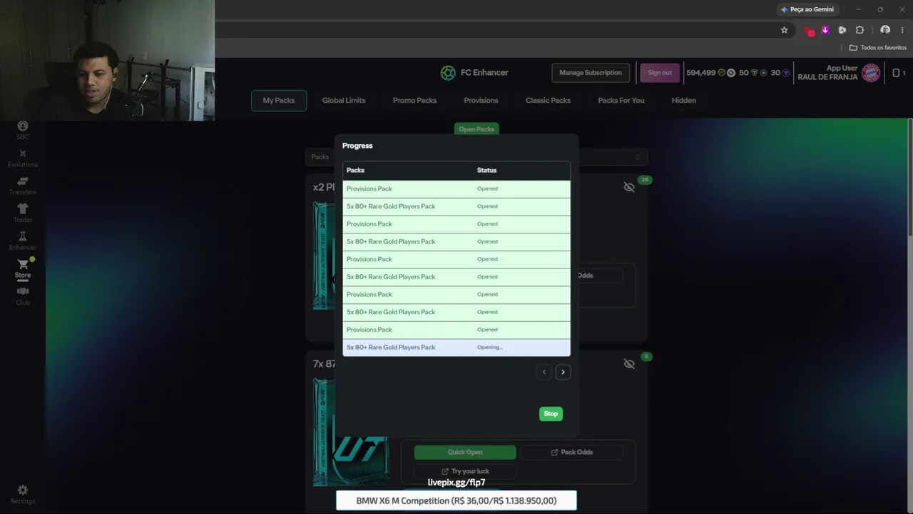Stop the pack opening progress
This screenshot has height=514, width=913.
coord(551,414)
